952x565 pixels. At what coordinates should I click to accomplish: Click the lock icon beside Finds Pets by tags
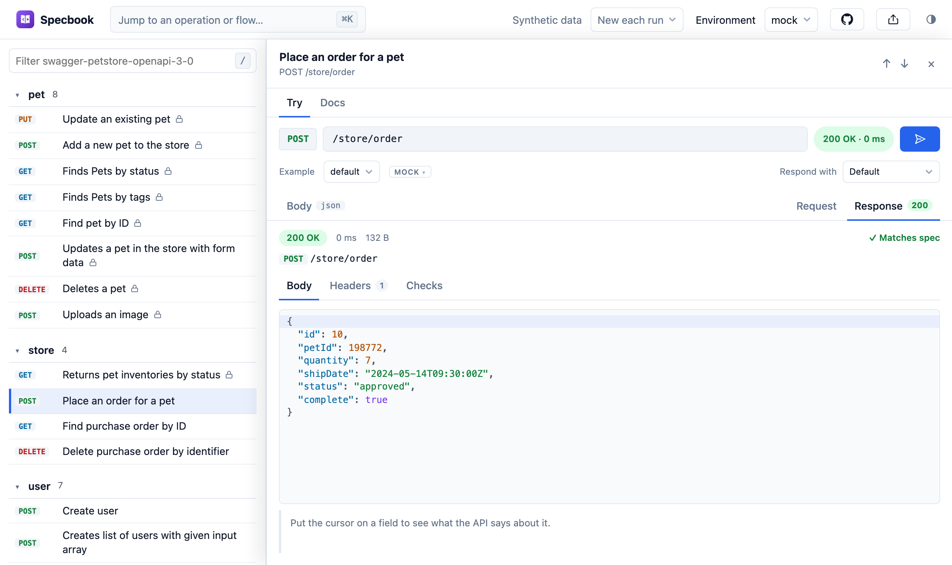point(159,197)
